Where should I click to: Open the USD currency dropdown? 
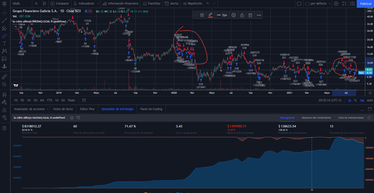pyautogui.click(x=370, y=11)
